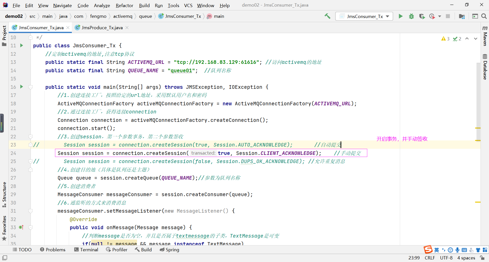489x262 pixels.
Task: Run with coverage shield icon
Action: 422,16
